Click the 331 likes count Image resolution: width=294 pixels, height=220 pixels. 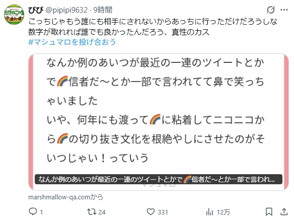click(163, 212)
